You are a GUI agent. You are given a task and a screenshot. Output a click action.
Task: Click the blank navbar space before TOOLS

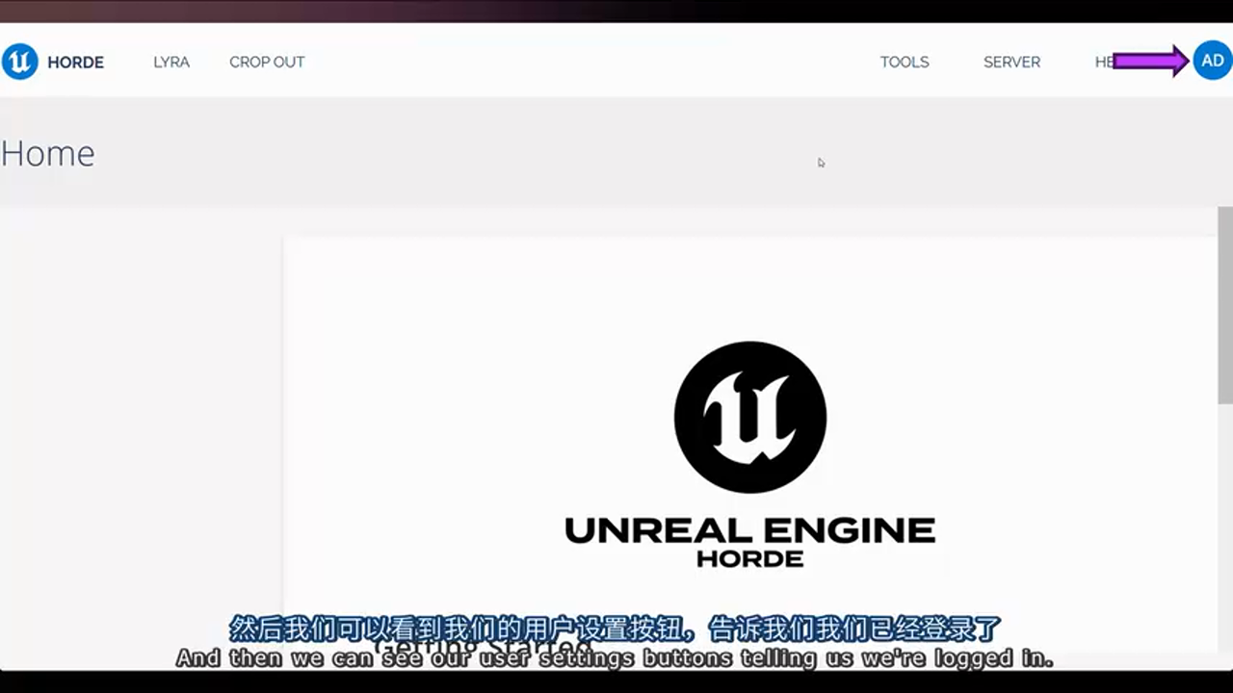(578, 63)
